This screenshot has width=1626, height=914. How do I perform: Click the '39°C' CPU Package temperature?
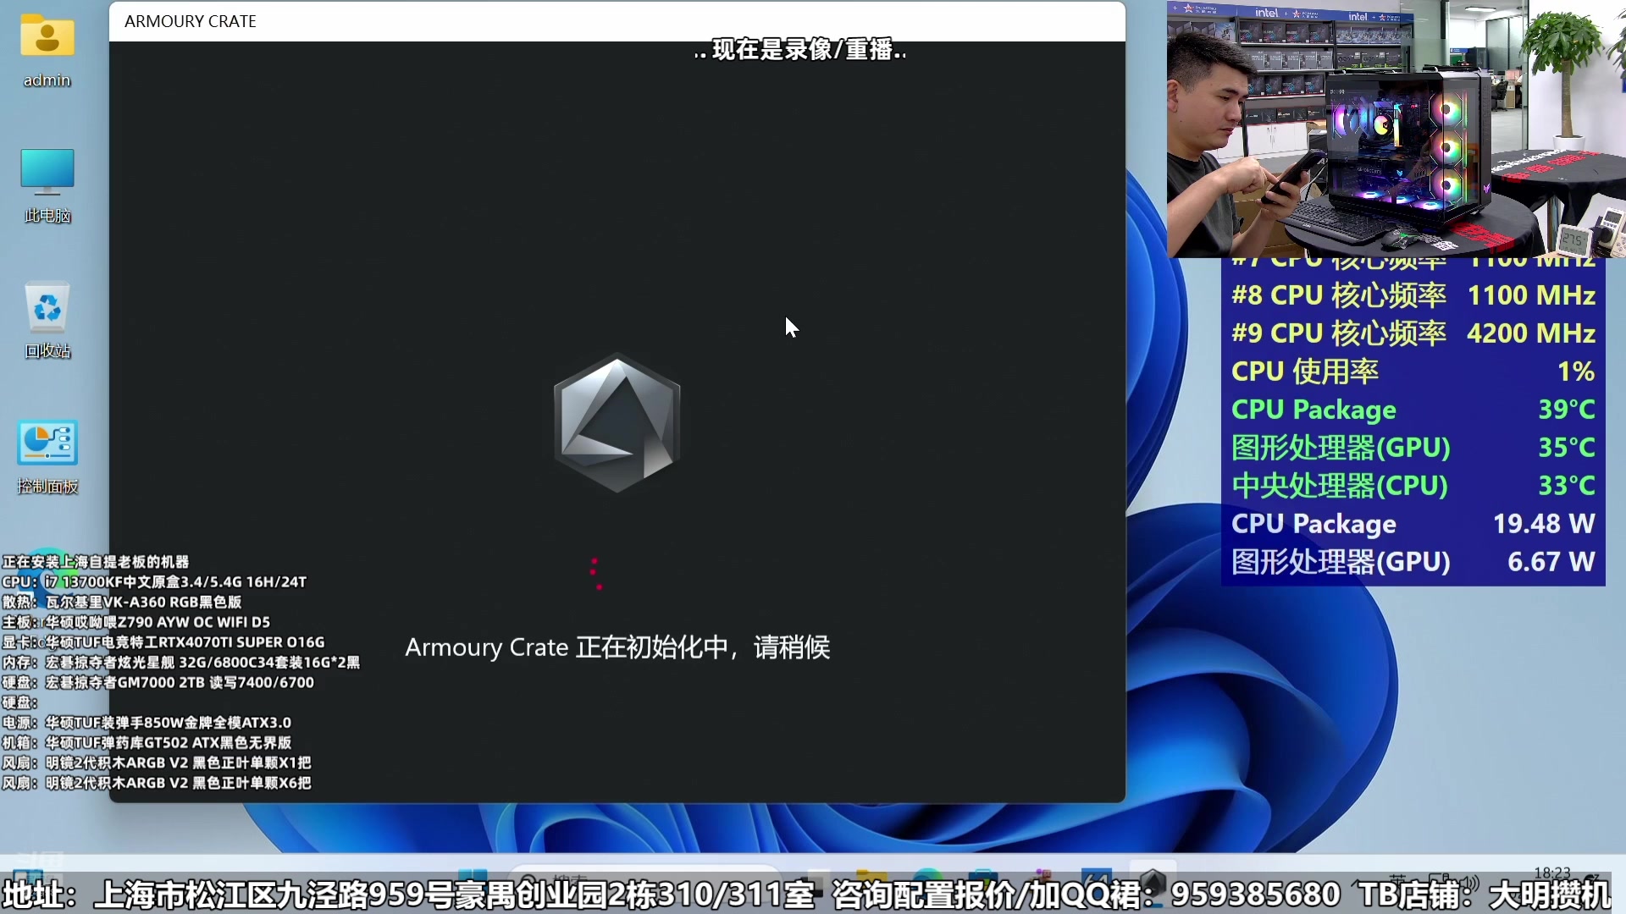[1567, 410]
